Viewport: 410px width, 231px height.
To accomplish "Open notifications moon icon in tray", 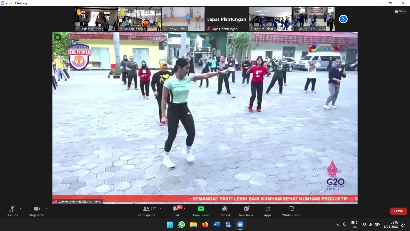I will [403, 225].
